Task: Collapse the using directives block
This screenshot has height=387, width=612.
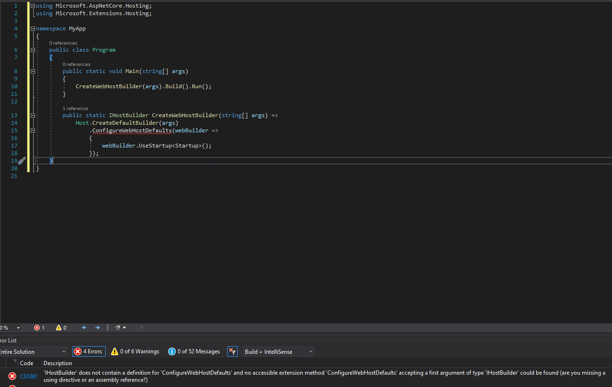Action: click(x=33, y=6)
